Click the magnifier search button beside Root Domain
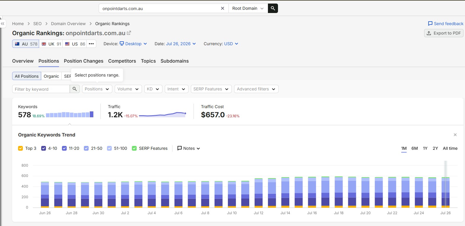The image size is (465, 226). click(x=273, y=8)
